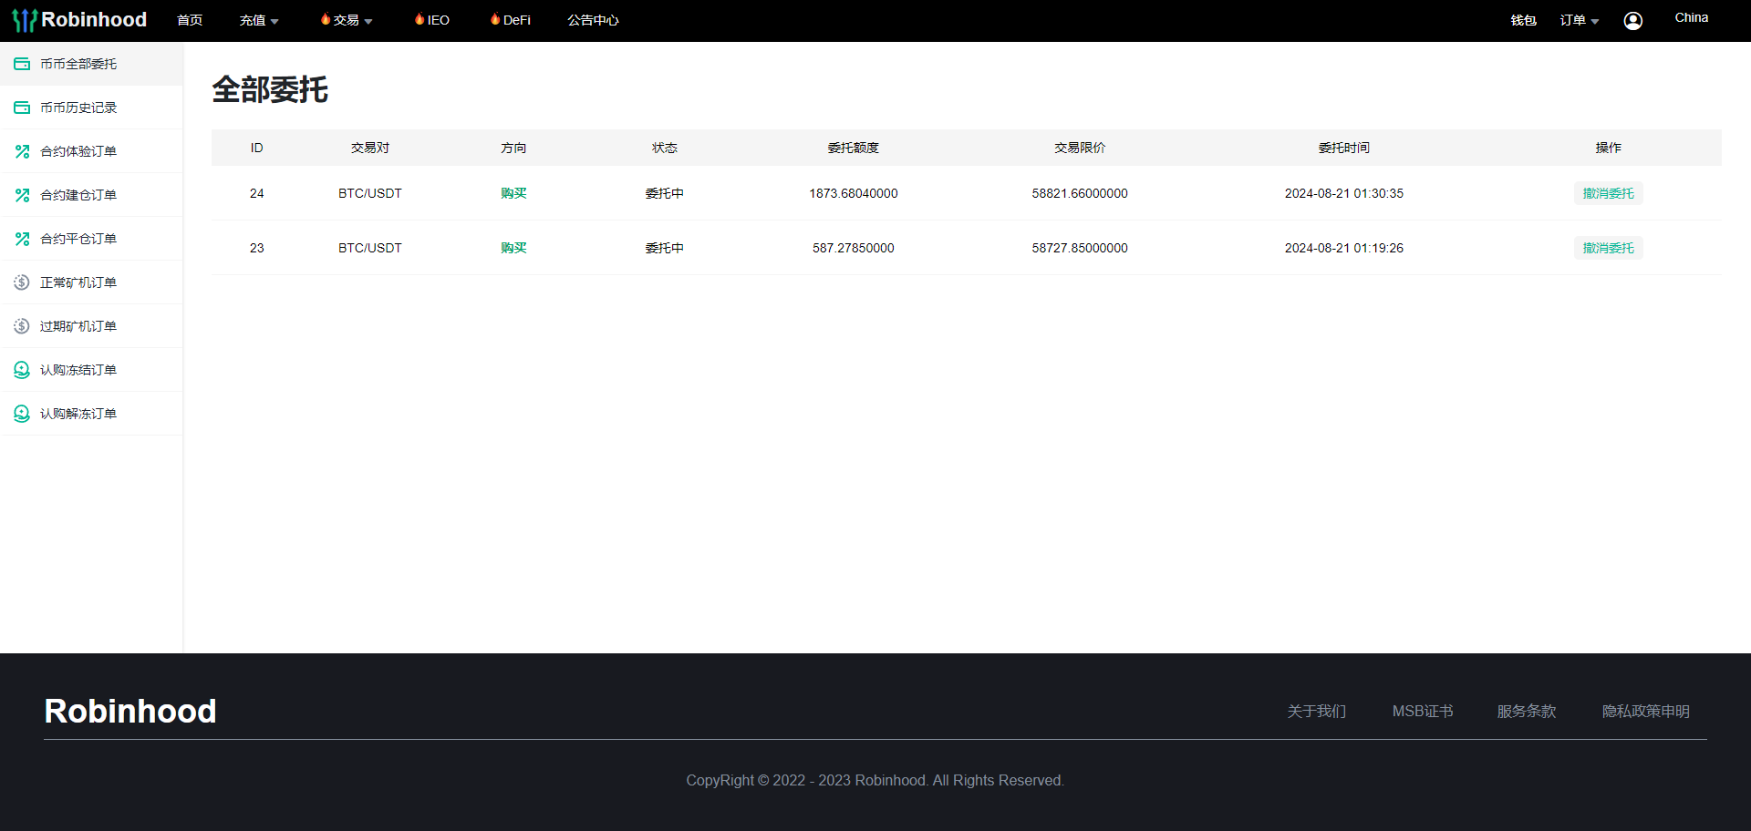Click timestamp 2024-08-21 01:19:26
The image size is (1751, 831).
point(1344,248)
